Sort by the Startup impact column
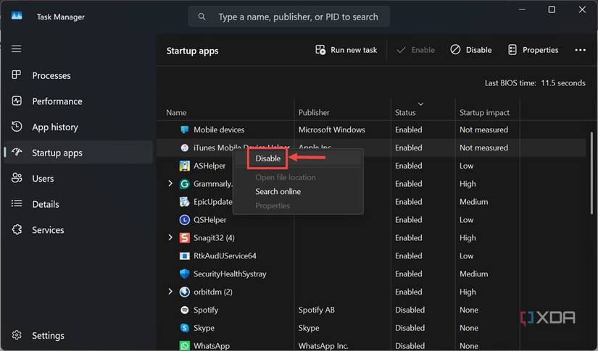Screen dimensions: 598x351 pyautogui.click(x=484, y=112)
